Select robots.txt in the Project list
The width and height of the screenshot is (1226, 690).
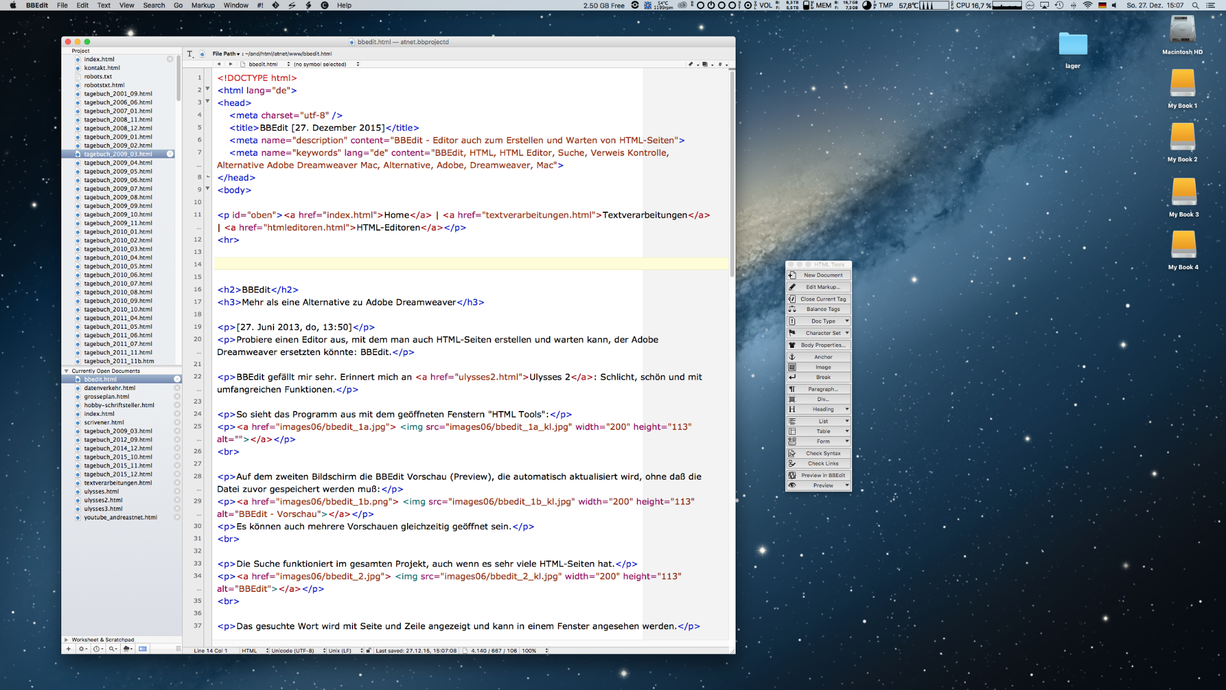(98, 77)
